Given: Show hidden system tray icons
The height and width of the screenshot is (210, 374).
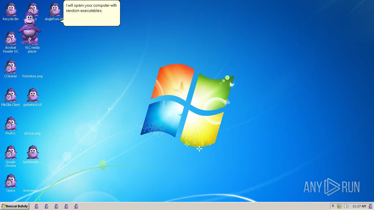Looking at the screenshot, I should click(333, 206).
